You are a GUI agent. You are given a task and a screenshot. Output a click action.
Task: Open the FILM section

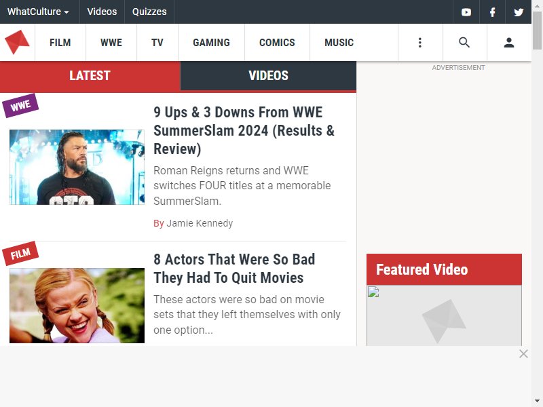(x=60, y=43)
